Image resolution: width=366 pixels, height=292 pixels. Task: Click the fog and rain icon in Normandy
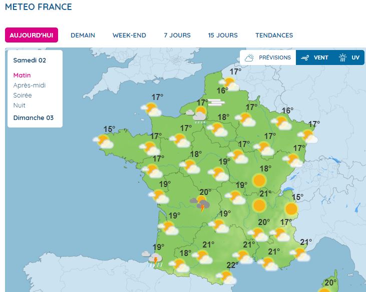[x=197, y=114]
